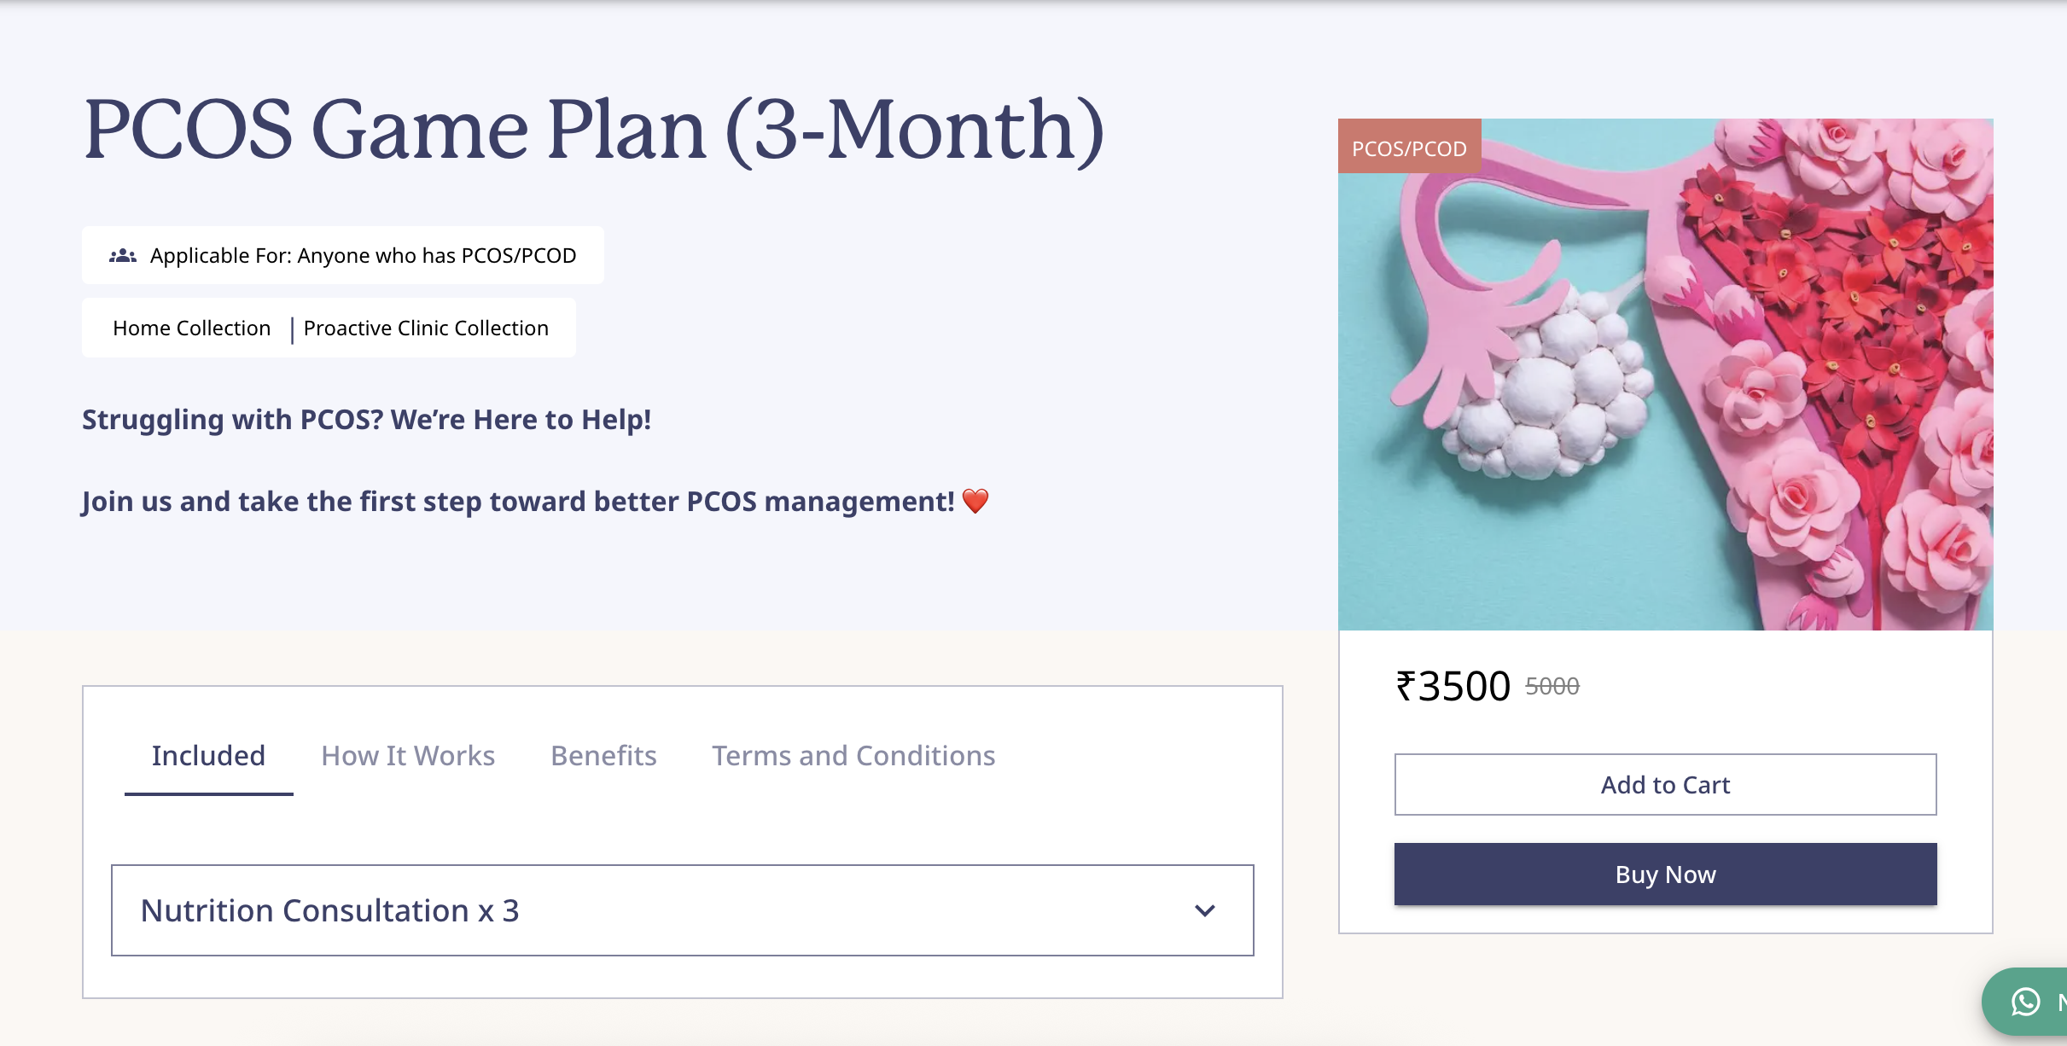Image resolution: width=2067 pixels, height=1046 pixels.
Task: Expand the Nutrition Consultation chevron arrow
Action: pos(1204,910)
